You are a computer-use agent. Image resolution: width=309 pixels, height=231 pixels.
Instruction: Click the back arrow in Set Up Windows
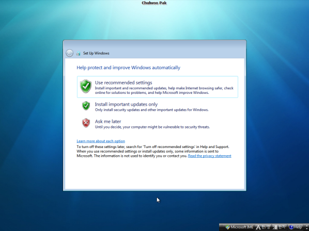(70, 53)
